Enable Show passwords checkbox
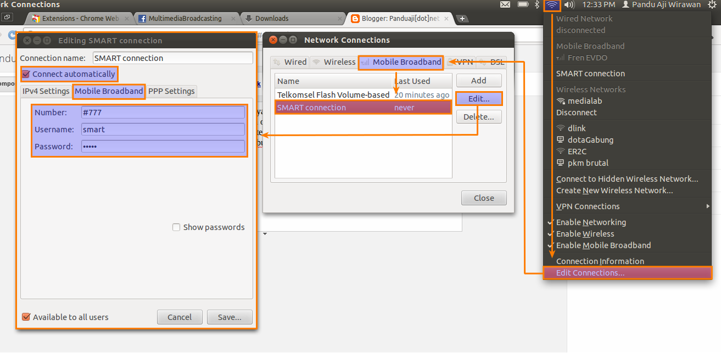The width and height of the screenshot is (721, 353). tap(176, 227)
